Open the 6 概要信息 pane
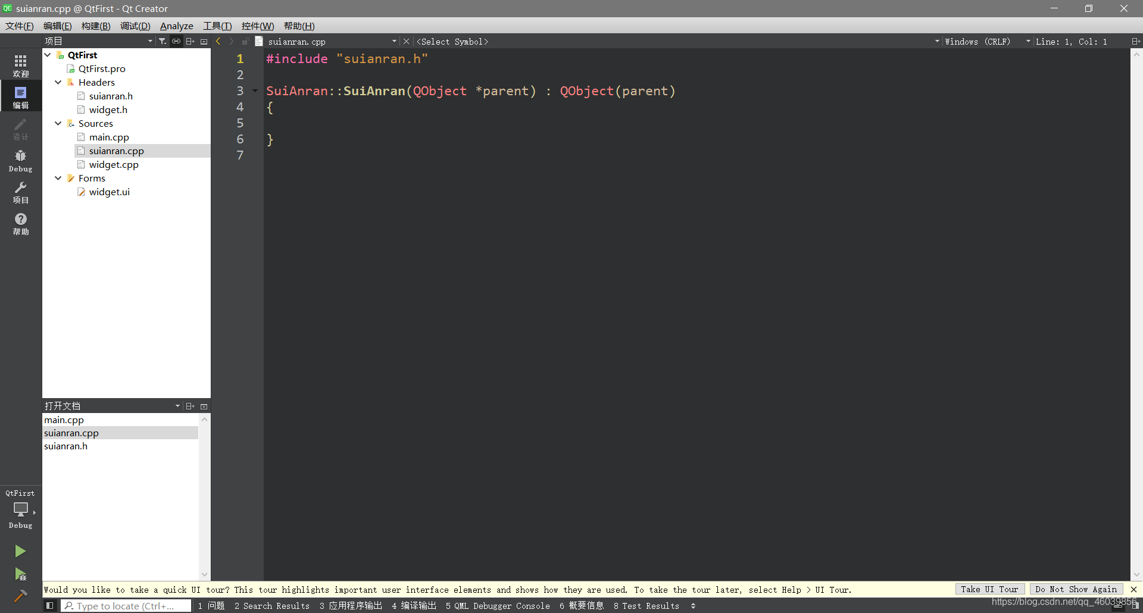 pos(582,606)
